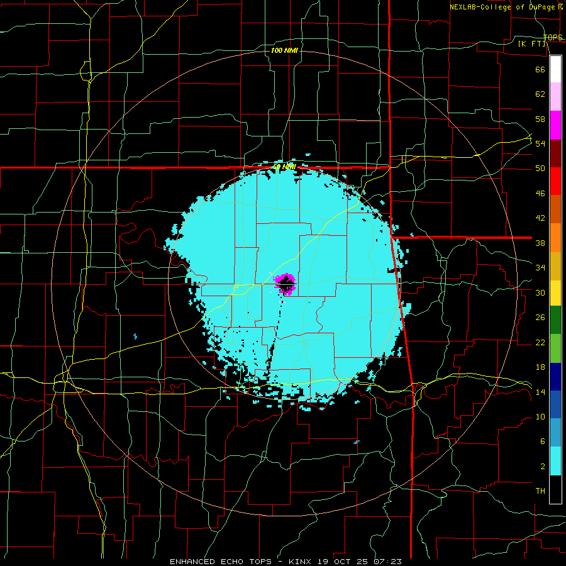This screenshot has height=566, width=566.
Task: Click legend value 62
Action: [x=540, y=94]
